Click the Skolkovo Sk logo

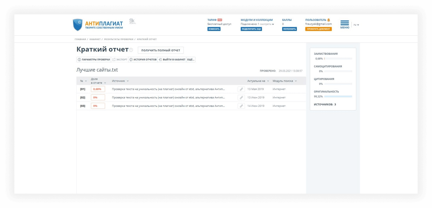coord(132,21)
